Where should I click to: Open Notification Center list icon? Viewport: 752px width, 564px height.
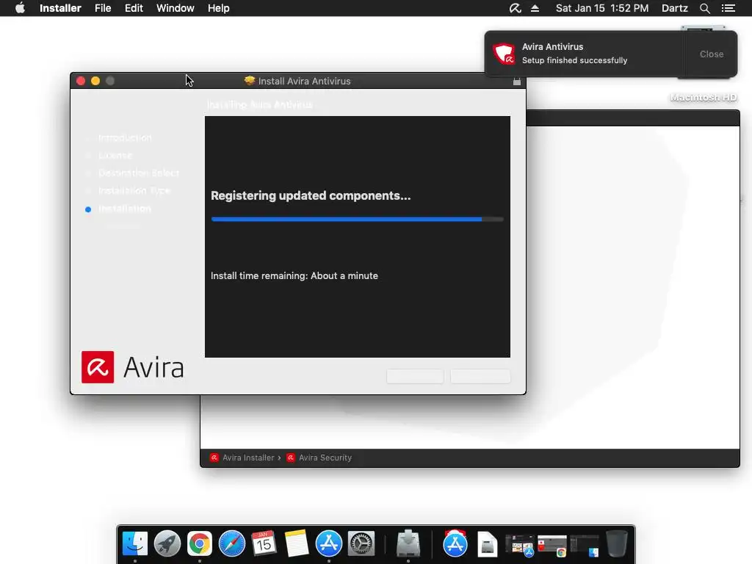pyautogui.click(x=728, y=8)
